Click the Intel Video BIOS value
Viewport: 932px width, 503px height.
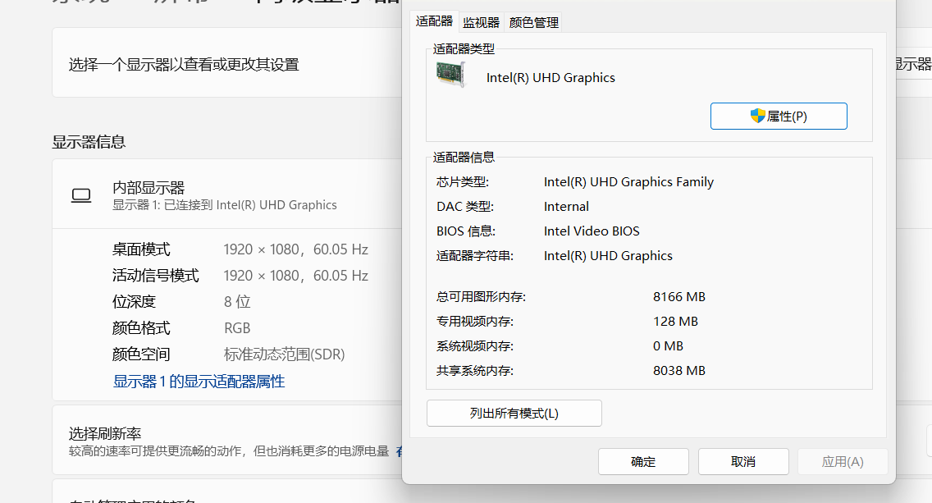pyautogui.click(x=592, y=231)
